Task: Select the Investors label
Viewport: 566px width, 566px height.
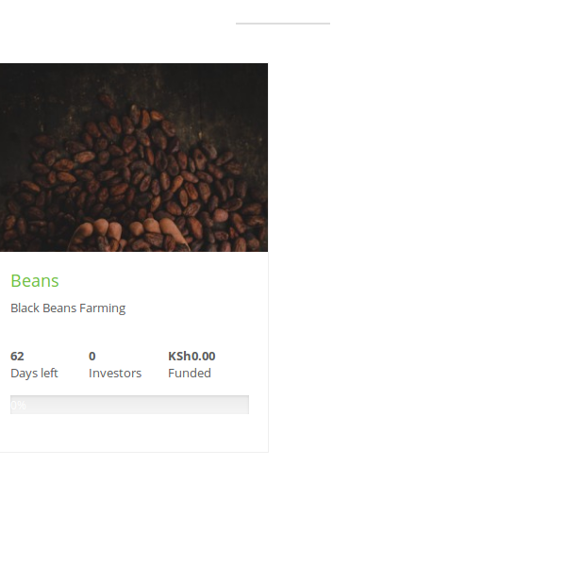Action: pos(115,373)
